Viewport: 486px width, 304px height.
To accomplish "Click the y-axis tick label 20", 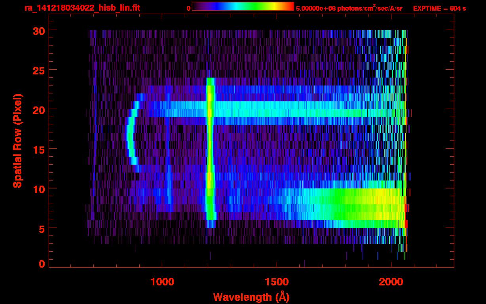I will point(38,110).
